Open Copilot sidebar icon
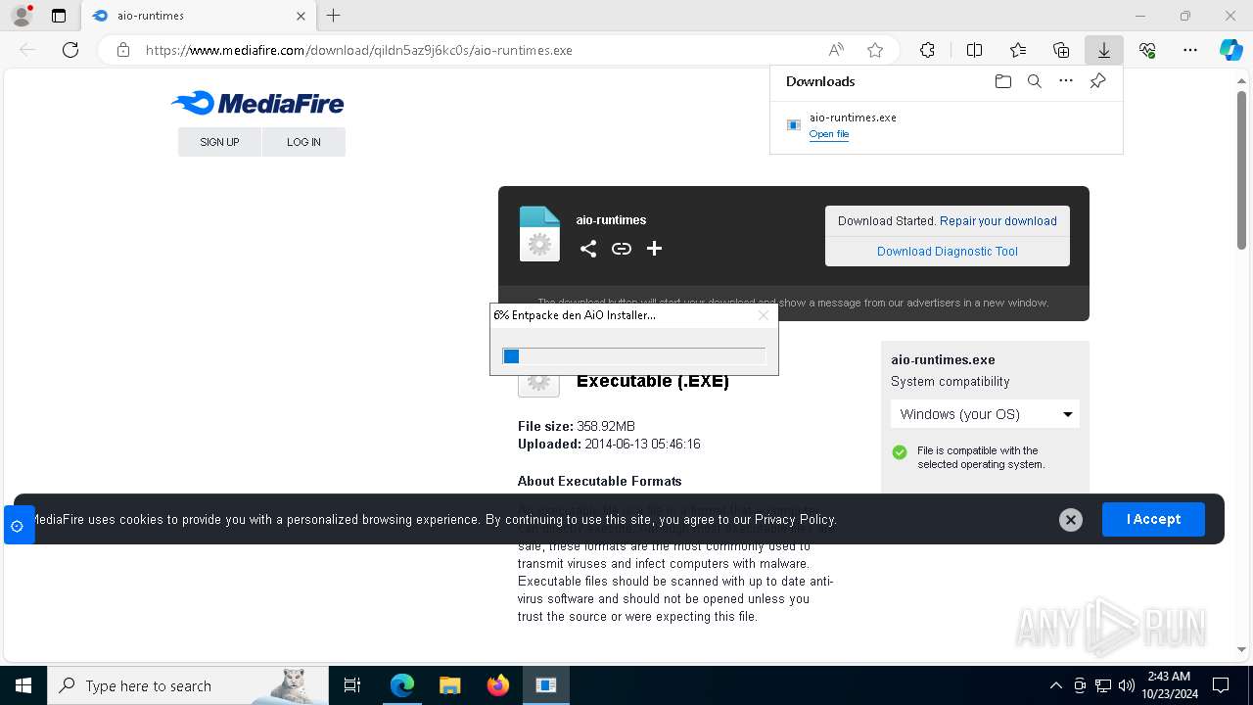Image resolution: width=1253 pixels, height=705 pixels. [1231, 50]
